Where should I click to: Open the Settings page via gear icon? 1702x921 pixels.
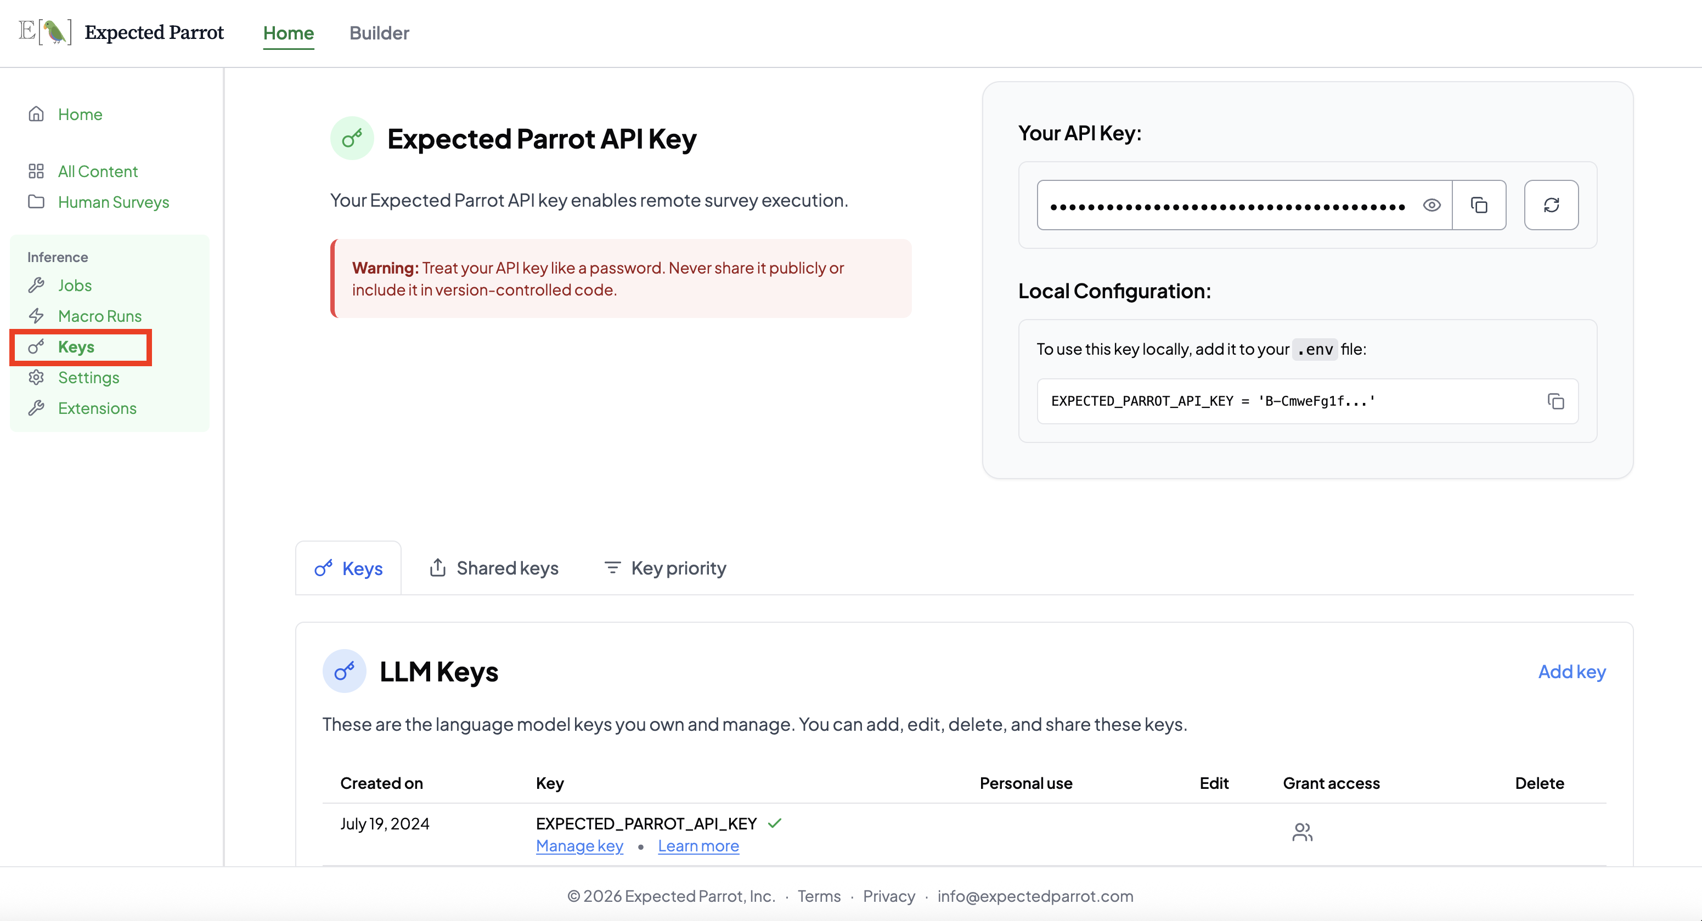[x=88, y=377]
